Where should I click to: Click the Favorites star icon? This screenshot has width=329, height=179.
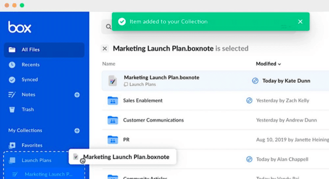12,145
